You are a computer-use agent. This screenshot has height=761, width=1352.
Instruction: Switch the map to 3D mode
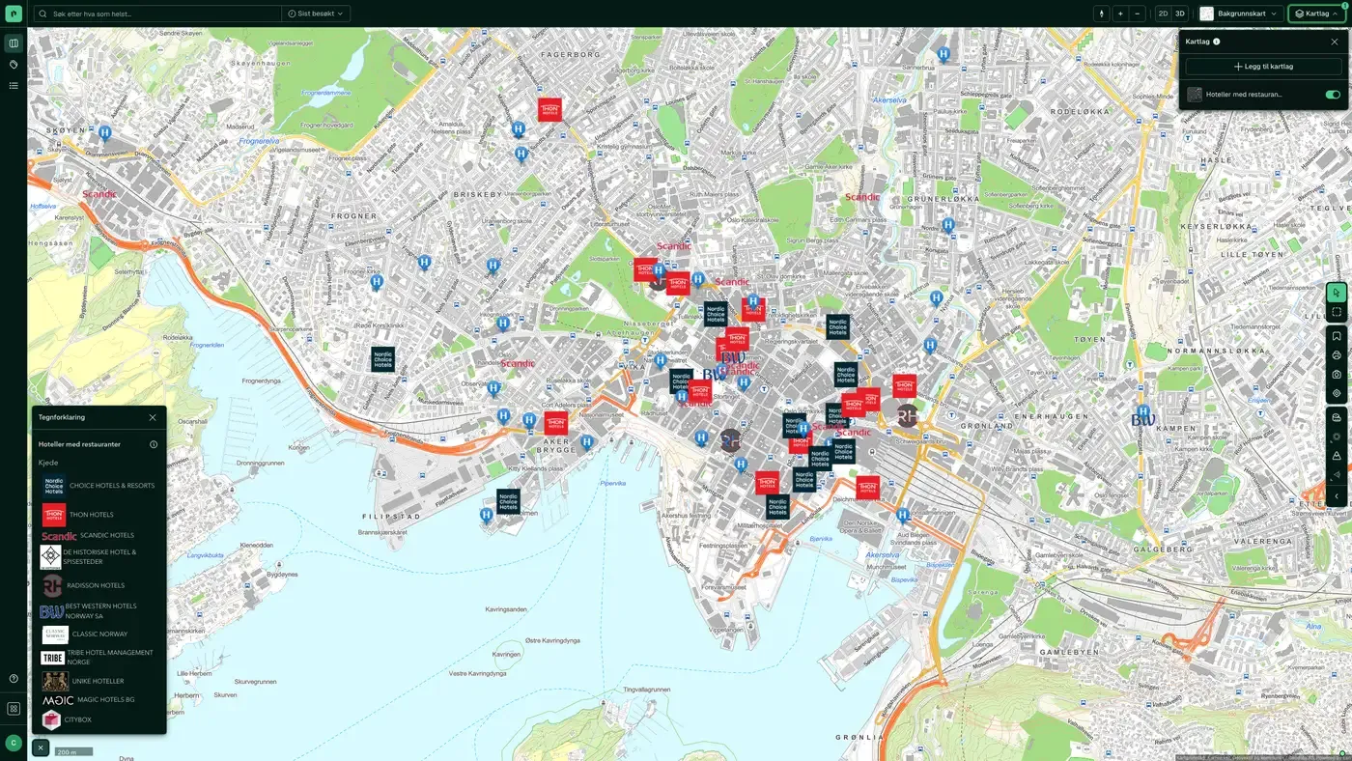pos(1179,14)
